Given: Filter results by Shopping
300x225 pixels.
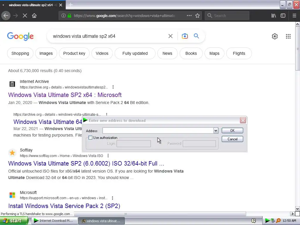Looking at the screenshot, I should tap(20, 53).
